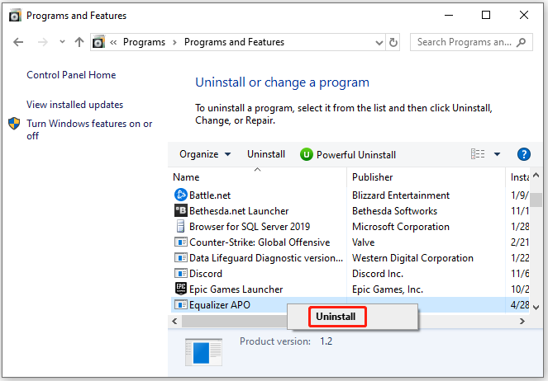The height and width of the screenshot is (381, 548).
Task: Click the Forward navigation arrow
Action: click(43, 43)
